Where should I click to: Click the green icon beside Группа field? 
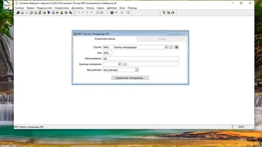tap(176, 47)
